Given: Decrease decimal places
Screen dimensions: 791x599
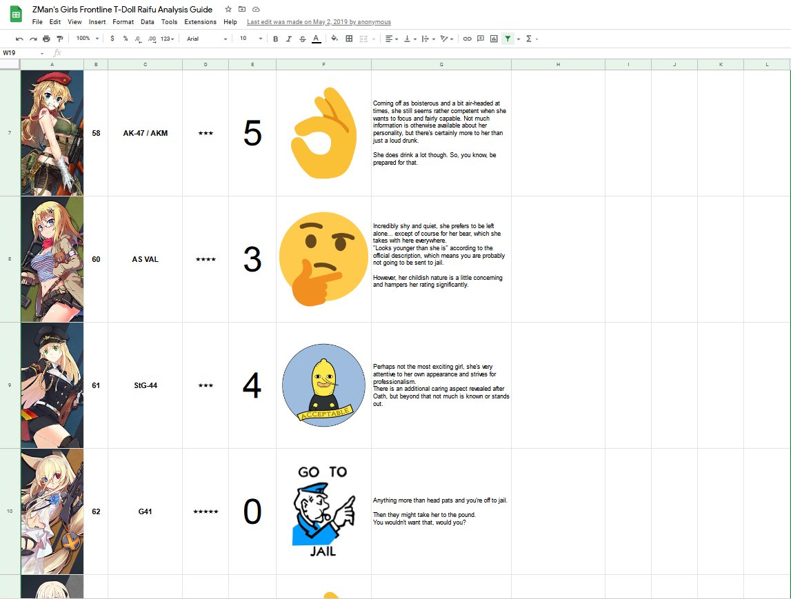Looking at the screenshot, I should click(x=138, y=39).
